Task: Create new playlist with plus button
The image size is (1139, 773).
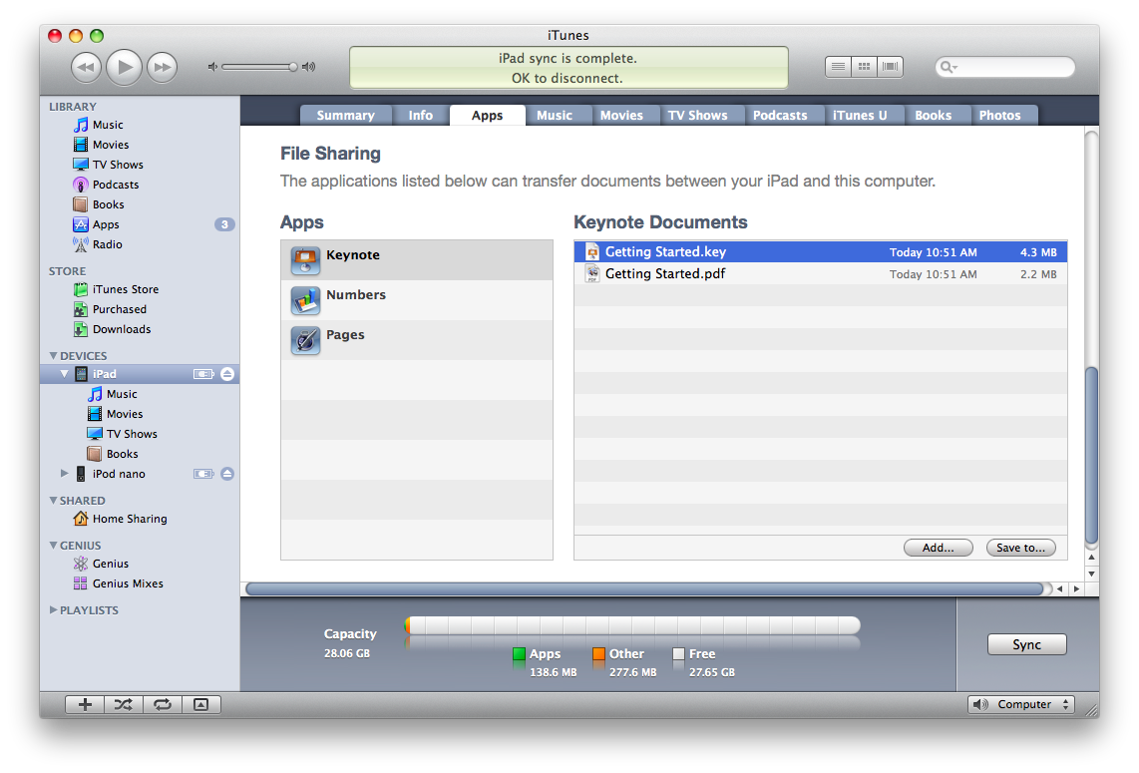Action: [85, 705]
